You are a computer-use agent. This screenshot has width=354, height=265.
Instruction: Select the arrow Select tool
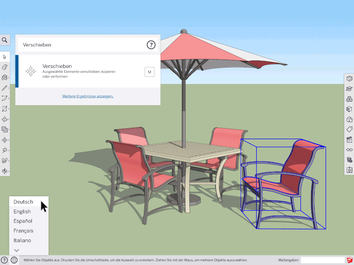(x=4, y=57)
